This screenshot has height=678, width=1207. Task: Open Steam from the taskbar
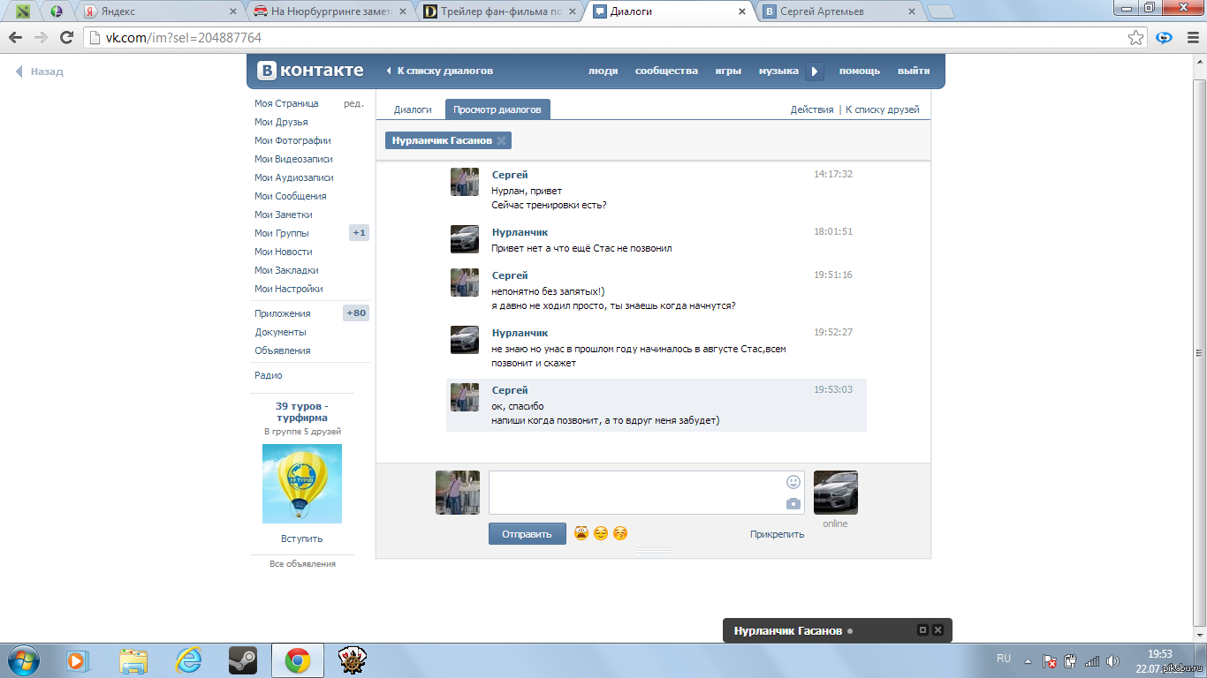pyautogui.click(x=242, y=659)
